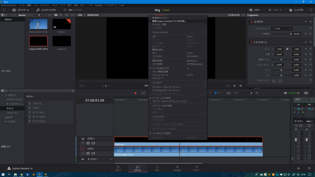
Task: Open the blue marker color dropdown arrow
Action: 219,93
